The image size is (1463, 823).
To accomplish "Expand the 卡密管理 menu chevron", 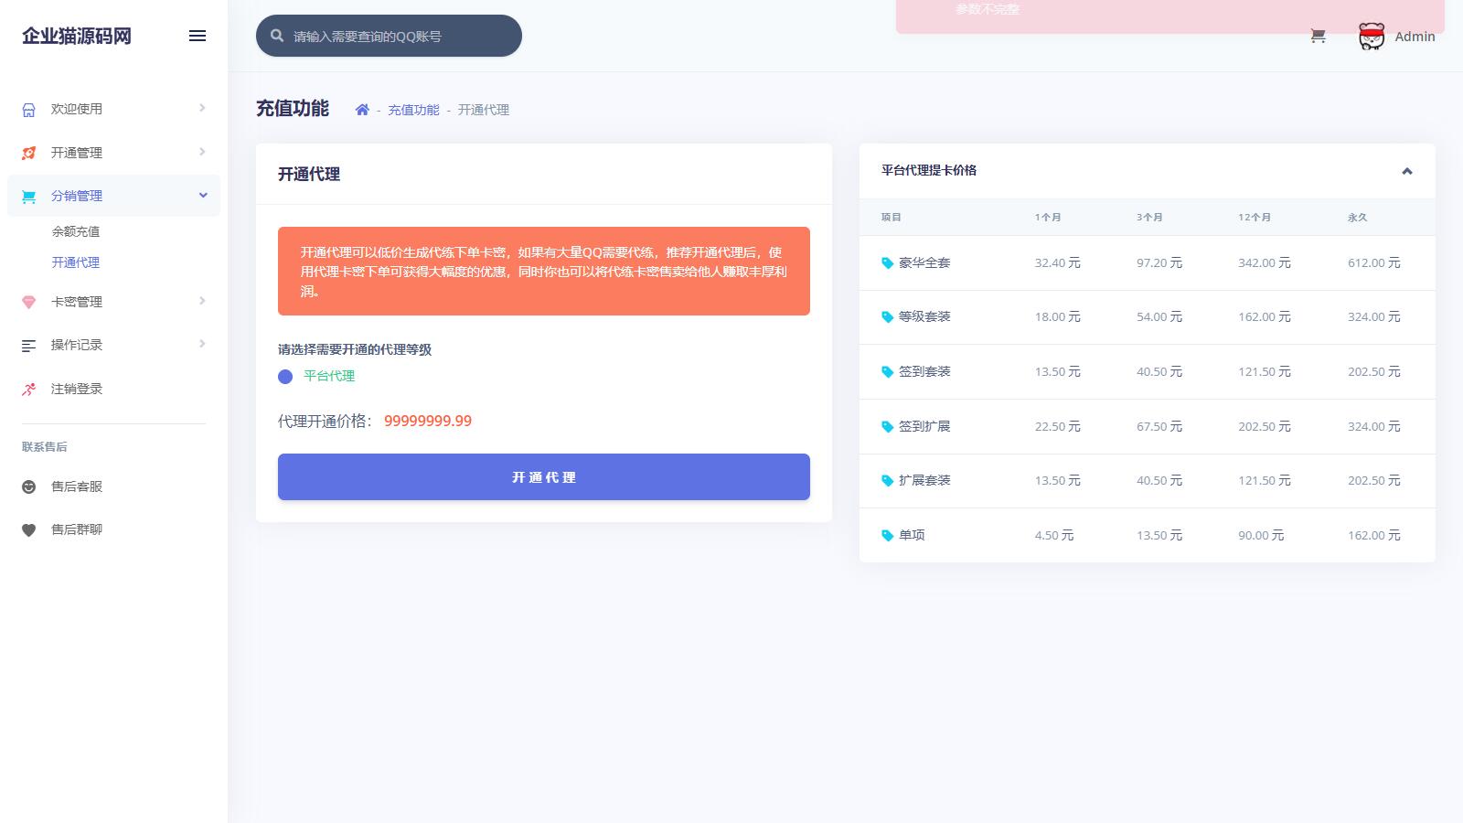I will pyautogui.click(x=202, y=301).
